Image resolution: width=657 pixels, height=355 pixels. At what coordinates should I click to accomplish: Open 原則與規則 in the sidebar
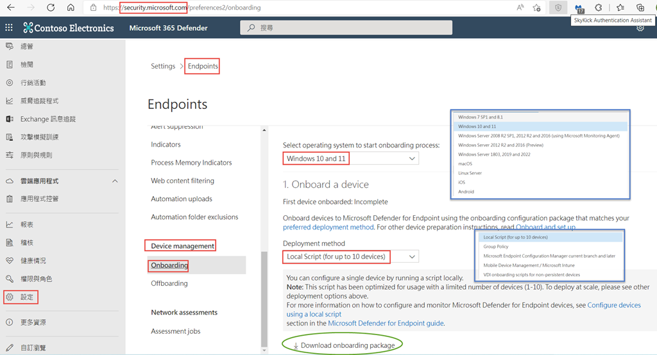(36, 155)
